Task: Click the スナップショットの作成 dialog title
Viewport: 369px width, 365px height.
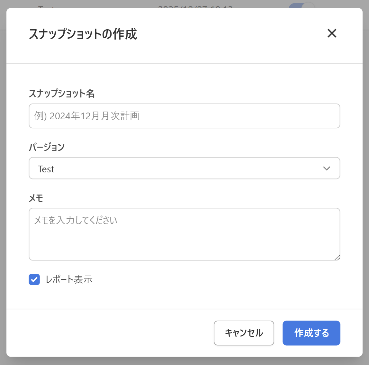Action: coord(83,34)
